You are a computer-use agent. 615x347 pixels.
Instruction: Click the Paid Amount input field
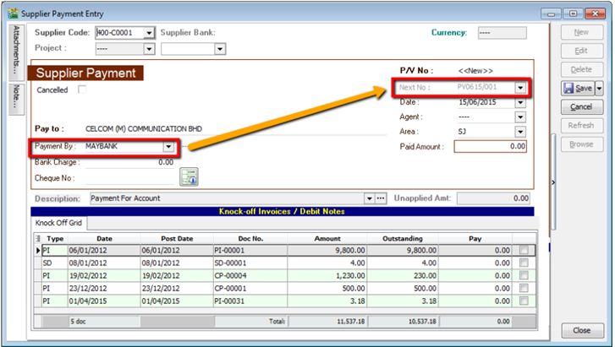pos(491,147)
